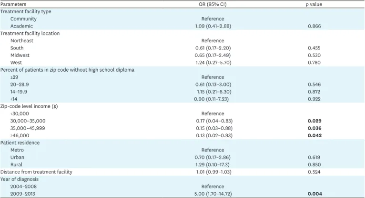Click the p value '0.455'
The width and height of the screenshot is (365, 198).
click(314, 48)
